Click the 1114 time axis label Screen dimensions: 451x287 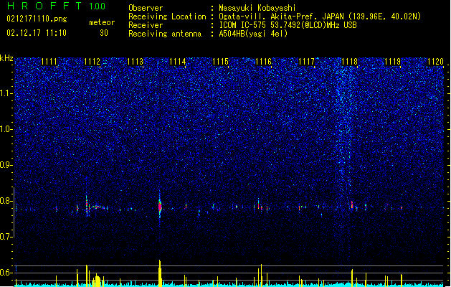[x=178, y=61]
